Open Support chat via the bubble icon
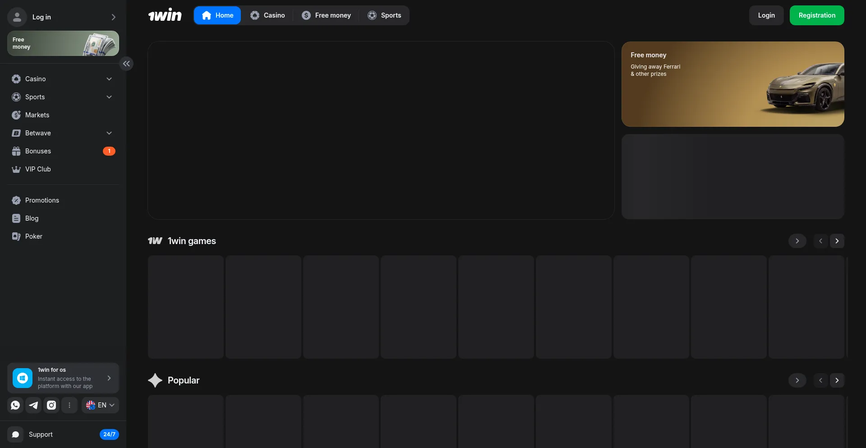Image resolution: width=866 pixels, height=448 pixels. click(x=15, y=434)
